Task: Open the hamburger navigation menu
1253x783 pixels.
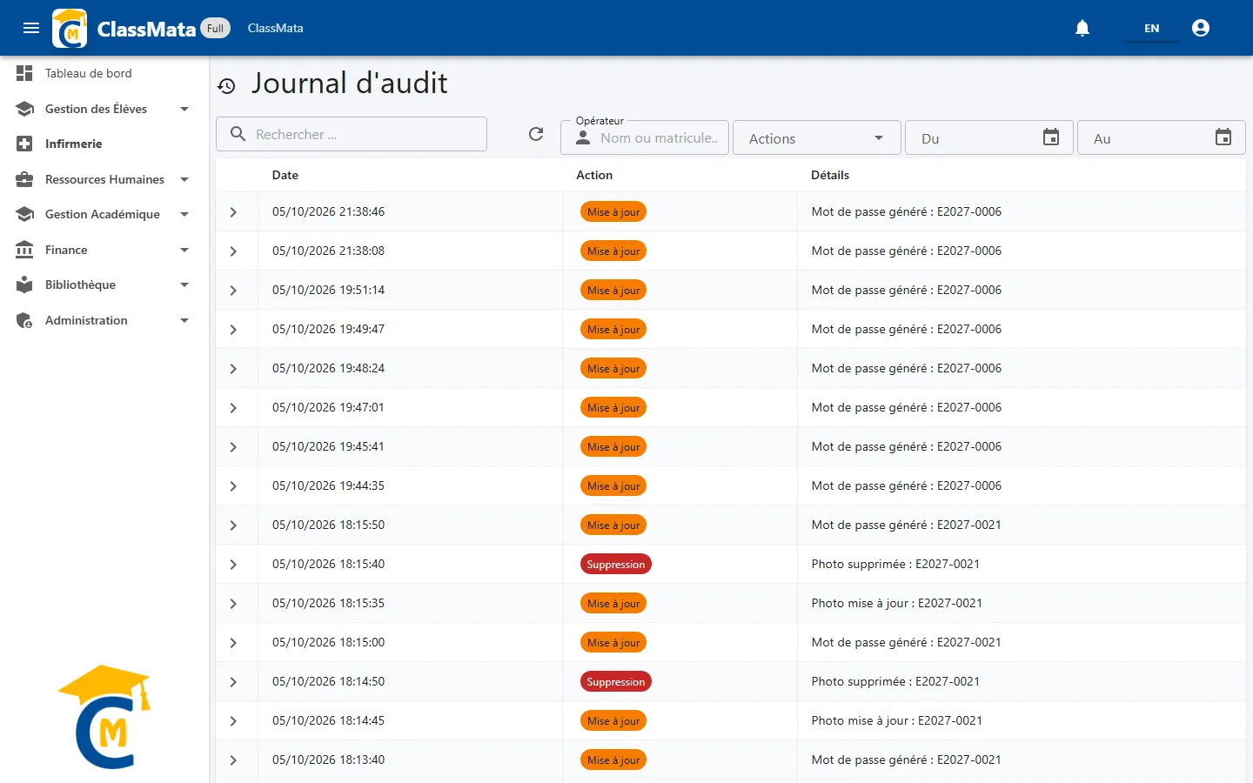Action: click(31, 28)
